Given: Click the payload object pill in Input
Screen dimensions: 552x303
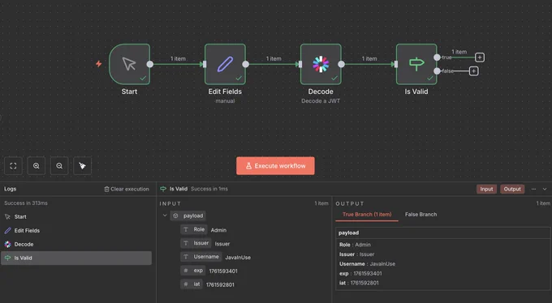Looking at the screenshot, I should click(188, 216).
